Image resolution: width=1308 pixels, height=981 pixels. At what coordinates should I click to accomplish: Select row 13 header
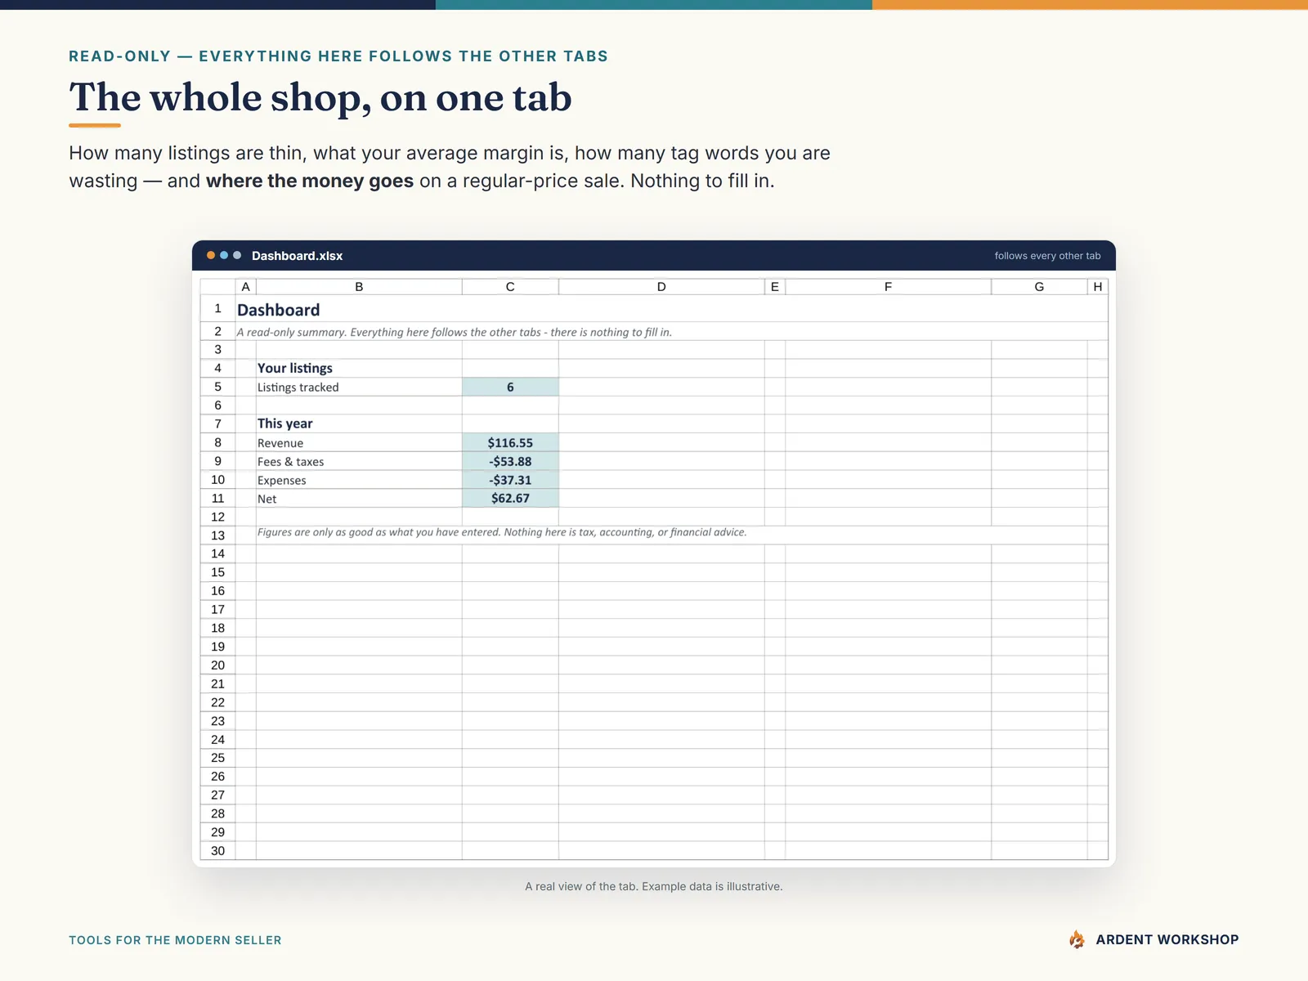coord(218,535)
